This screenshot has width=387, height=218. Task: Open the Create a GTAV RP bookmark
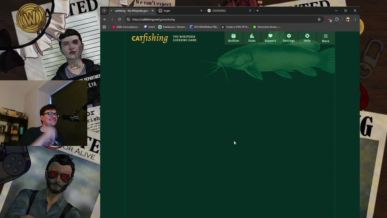pyautogui.click(x=235, y=27)
